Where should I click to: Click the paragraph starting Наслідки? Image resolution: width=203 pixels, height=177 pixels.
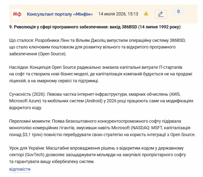point(100,74)
